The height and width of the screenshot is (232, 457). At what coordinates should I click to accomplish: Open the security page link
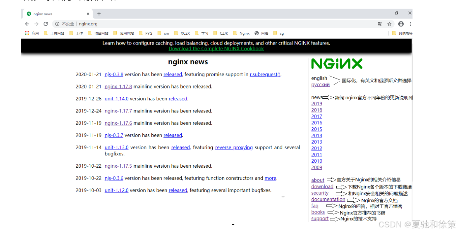click(x=320, y=193)
